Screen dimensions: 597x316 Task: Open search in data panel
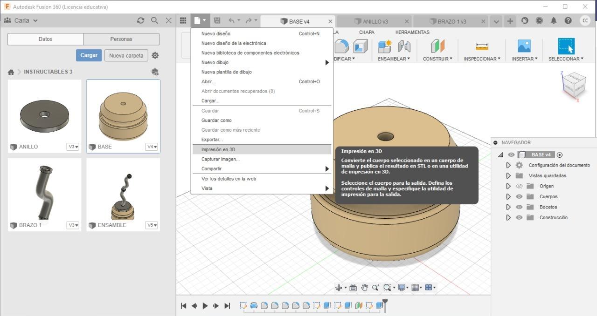click(x=154, y=20)
